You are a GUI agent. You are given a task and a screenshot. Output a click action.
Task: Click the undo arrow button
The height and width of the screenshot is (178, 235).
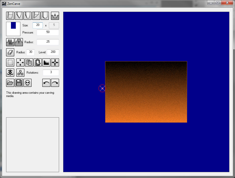pos(46,83)
